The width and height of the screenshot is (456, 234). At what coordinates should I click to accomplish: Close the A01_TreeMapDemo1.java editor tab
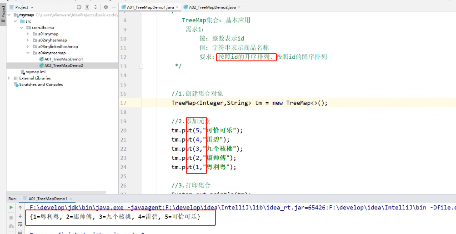tap(177, 7)
